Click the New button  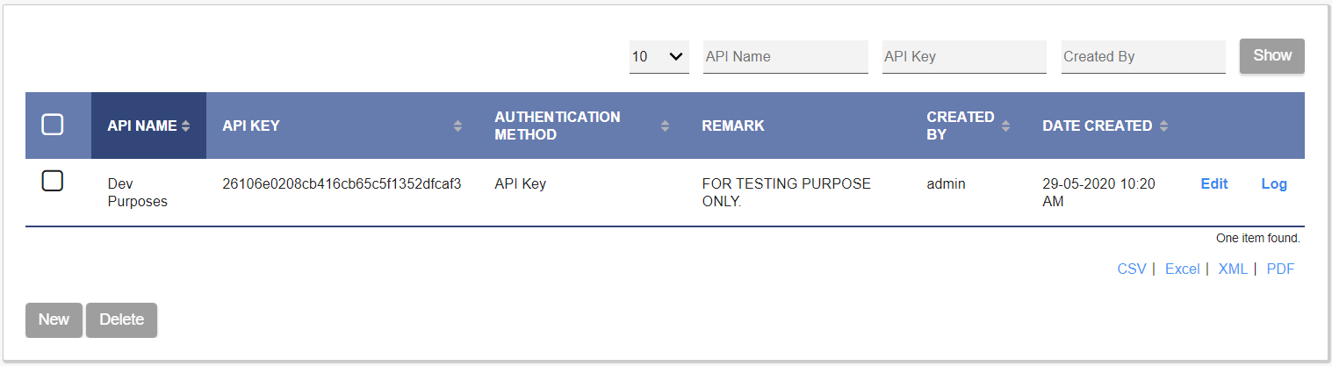54,319
